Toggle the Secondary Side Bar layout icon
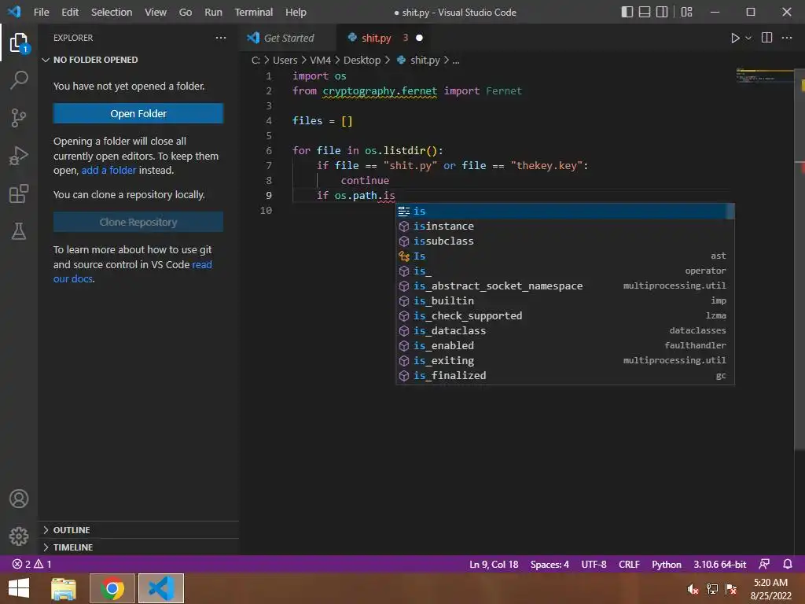This screenshot has width=805, height=604. 662,12
